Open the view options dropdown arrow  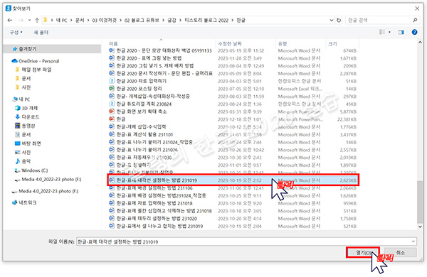point(389,32)
